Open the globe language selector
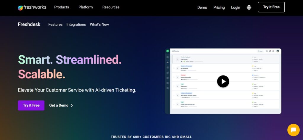The width and height of the screenshot is (303, 140). coord(249,7)
